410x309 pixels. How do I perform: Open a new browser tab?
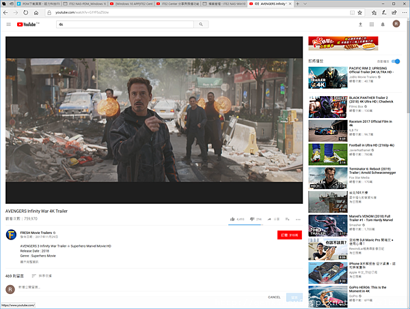(297, 3)
